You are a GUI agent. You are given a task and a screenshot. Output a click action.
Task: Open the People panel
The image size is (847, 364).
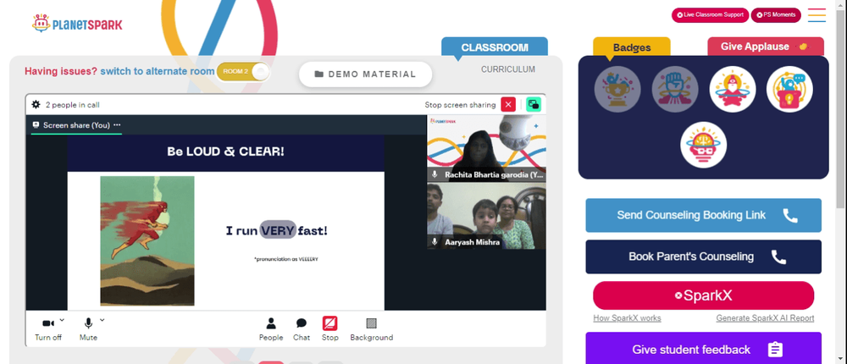271,329
